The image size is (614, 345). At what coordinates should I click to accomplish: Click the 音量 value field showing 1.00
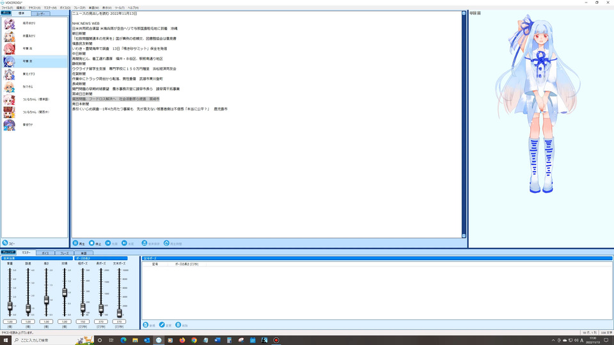pyautogui.click(x=10, y=321)
